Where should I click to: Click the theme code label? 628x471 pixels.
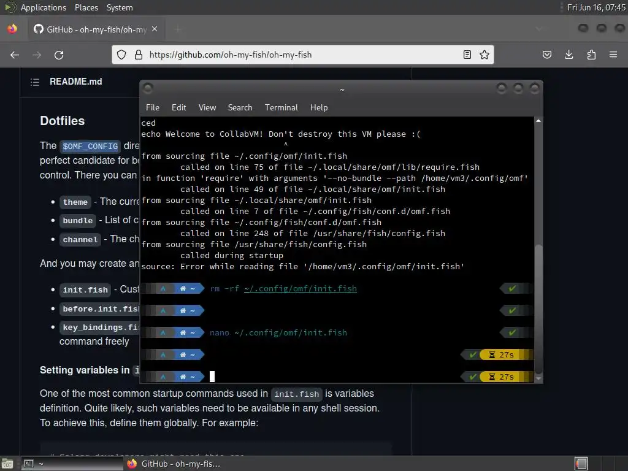[75, 202]
